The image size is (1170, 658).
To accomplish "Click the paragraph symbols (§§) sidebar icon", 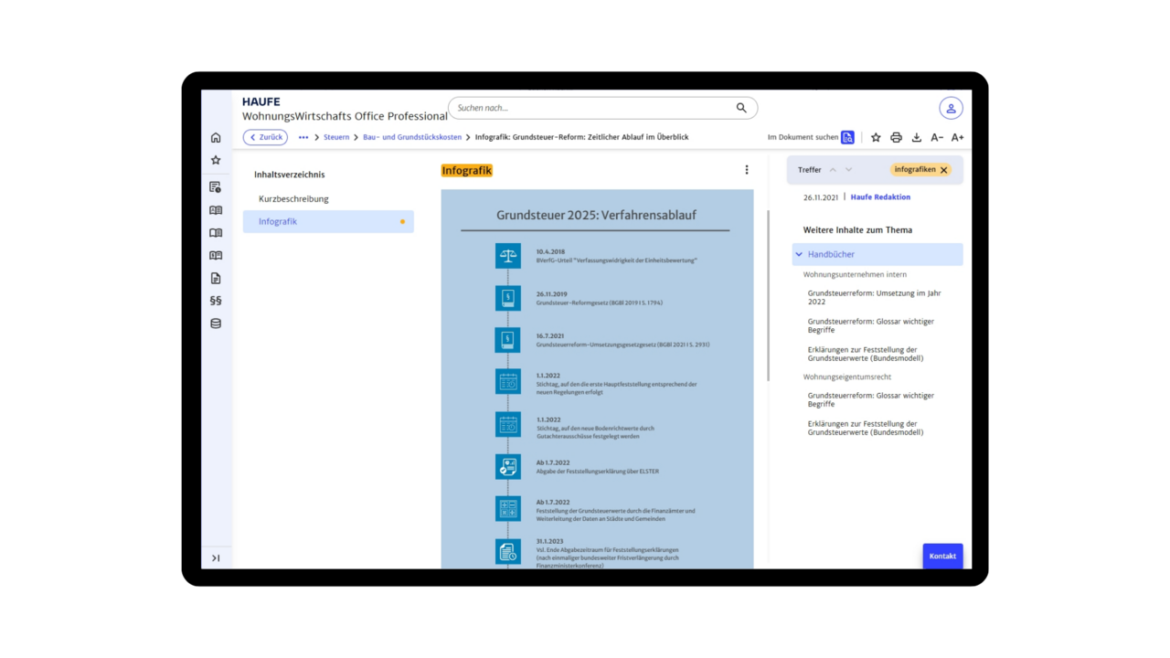I will click(x=216, y=301).
